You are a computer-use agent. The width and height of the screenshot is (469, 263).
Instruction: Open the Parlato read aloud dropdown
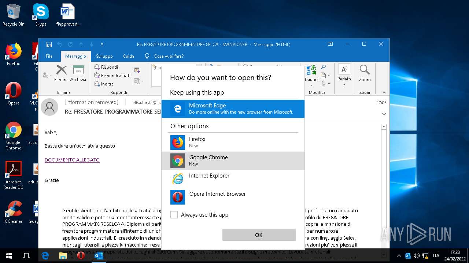tap(344, 75)
